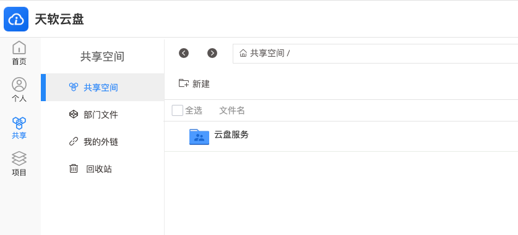The height and width of the screenshot is (235, 518).
Task: Click the new-folder icon beside 新建
Action: click(184, 83)
